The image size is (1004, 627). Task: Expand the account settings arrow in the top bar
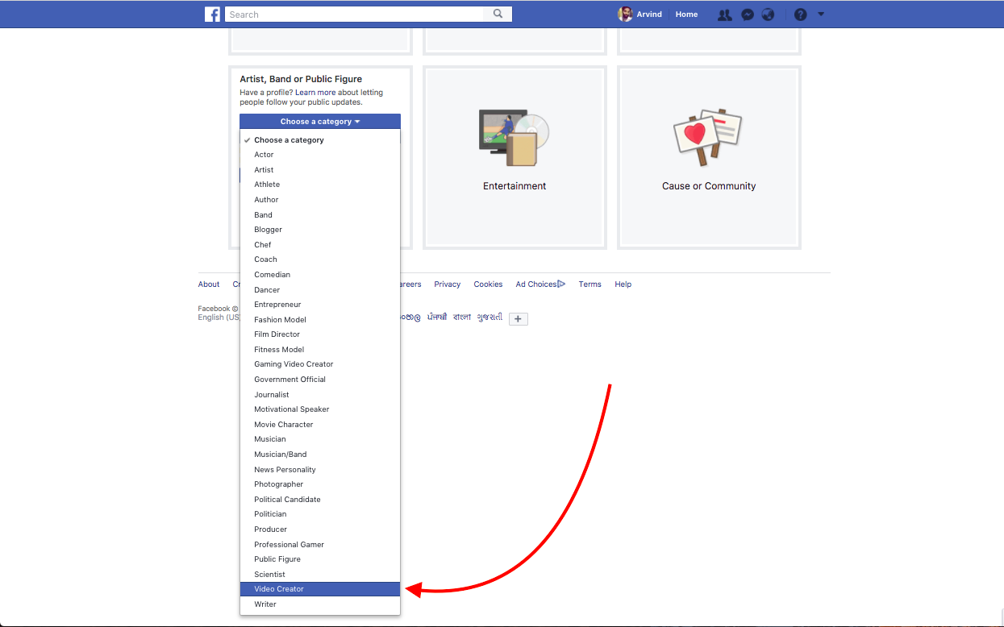tap(821, 14)
